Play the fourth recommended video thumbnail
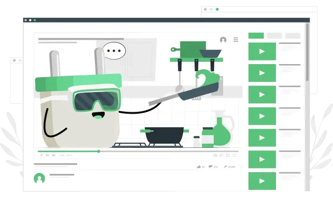 click(262, 116)
